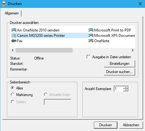Screen dimensions: 145x131
Task: Select the Alles radio button
Action: [13, 88]
